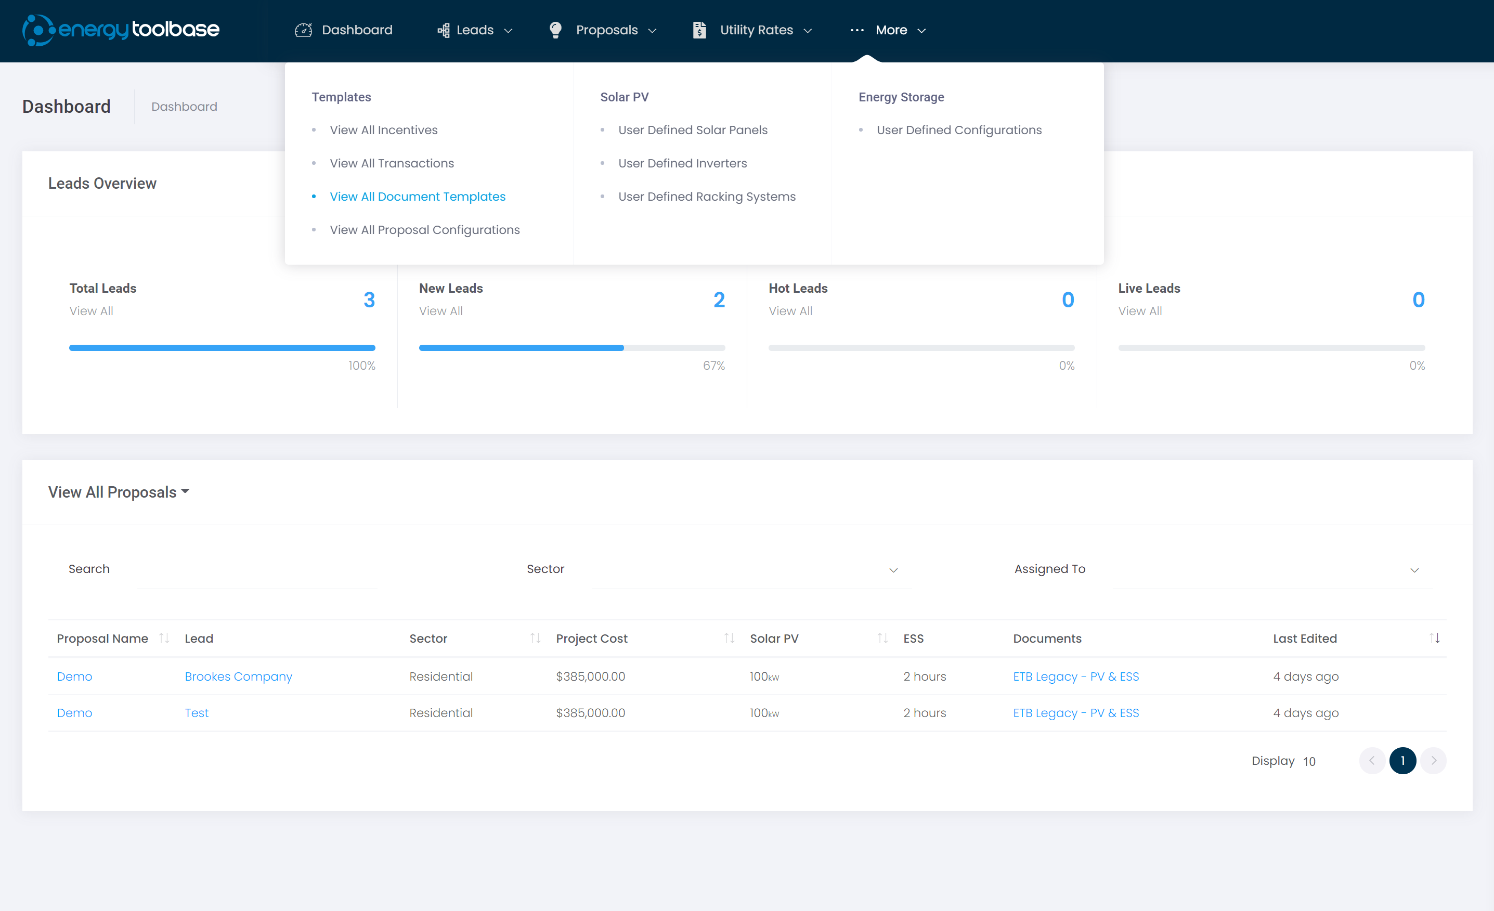Select View All Transactions

click(x=392, y=163)
